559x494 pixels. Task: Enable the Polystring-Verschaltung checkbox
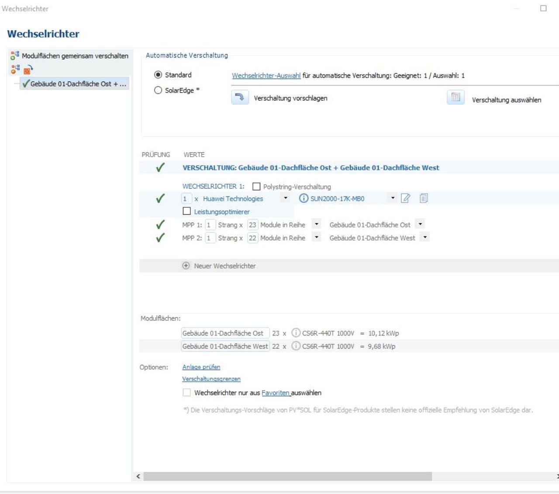(x=257, y=187)
